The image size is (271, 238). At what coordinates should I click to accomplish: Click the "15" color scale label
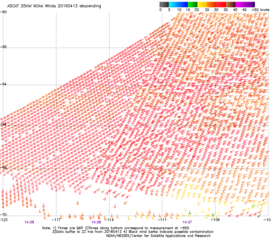pyautogui.click(x=188, y=10)
